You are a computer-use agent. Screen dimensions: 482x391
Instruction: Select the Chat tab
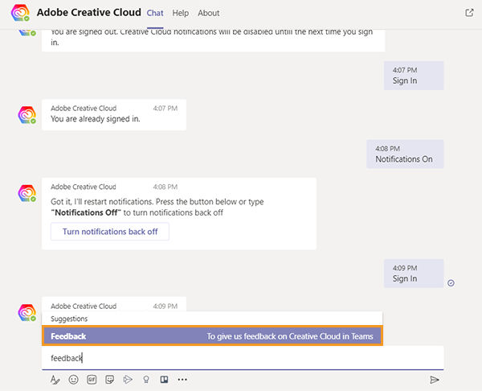[x=155, y=13]
